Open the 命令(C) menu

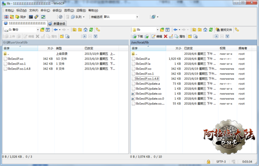pyautogui.click(x=45, y=10)
